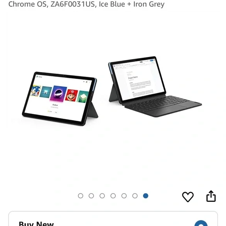Jump to the fourth carousel dot
Screen dimensions: 226x226
(x=113, y=196)
